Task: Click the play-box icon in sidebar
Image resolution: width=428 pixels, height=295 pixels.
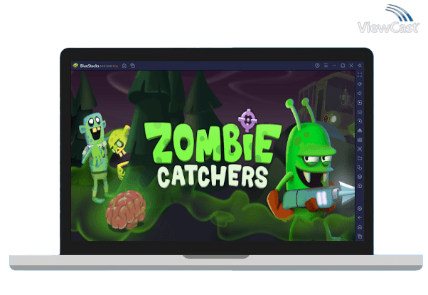Action: pos(360,103)
